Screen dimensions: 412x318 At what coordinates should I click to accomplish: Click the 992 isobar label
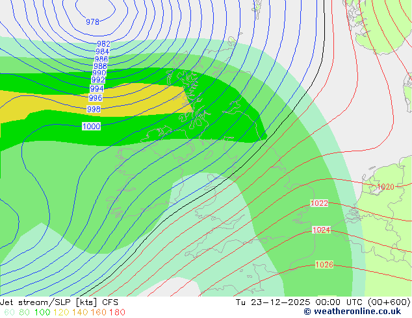pyautogui.click(x=98, y=79)
